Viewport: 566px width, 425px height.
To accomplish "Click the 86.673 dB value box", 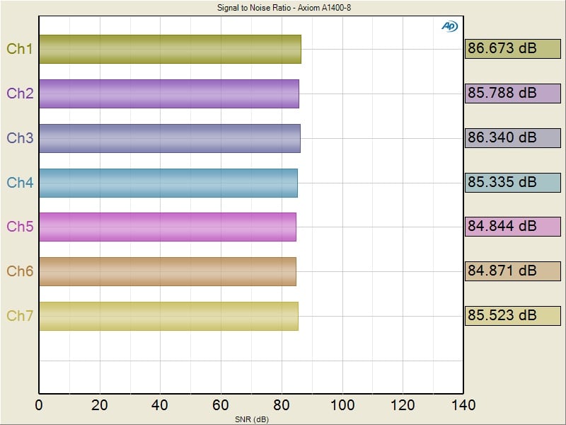I will coord(512,49).
